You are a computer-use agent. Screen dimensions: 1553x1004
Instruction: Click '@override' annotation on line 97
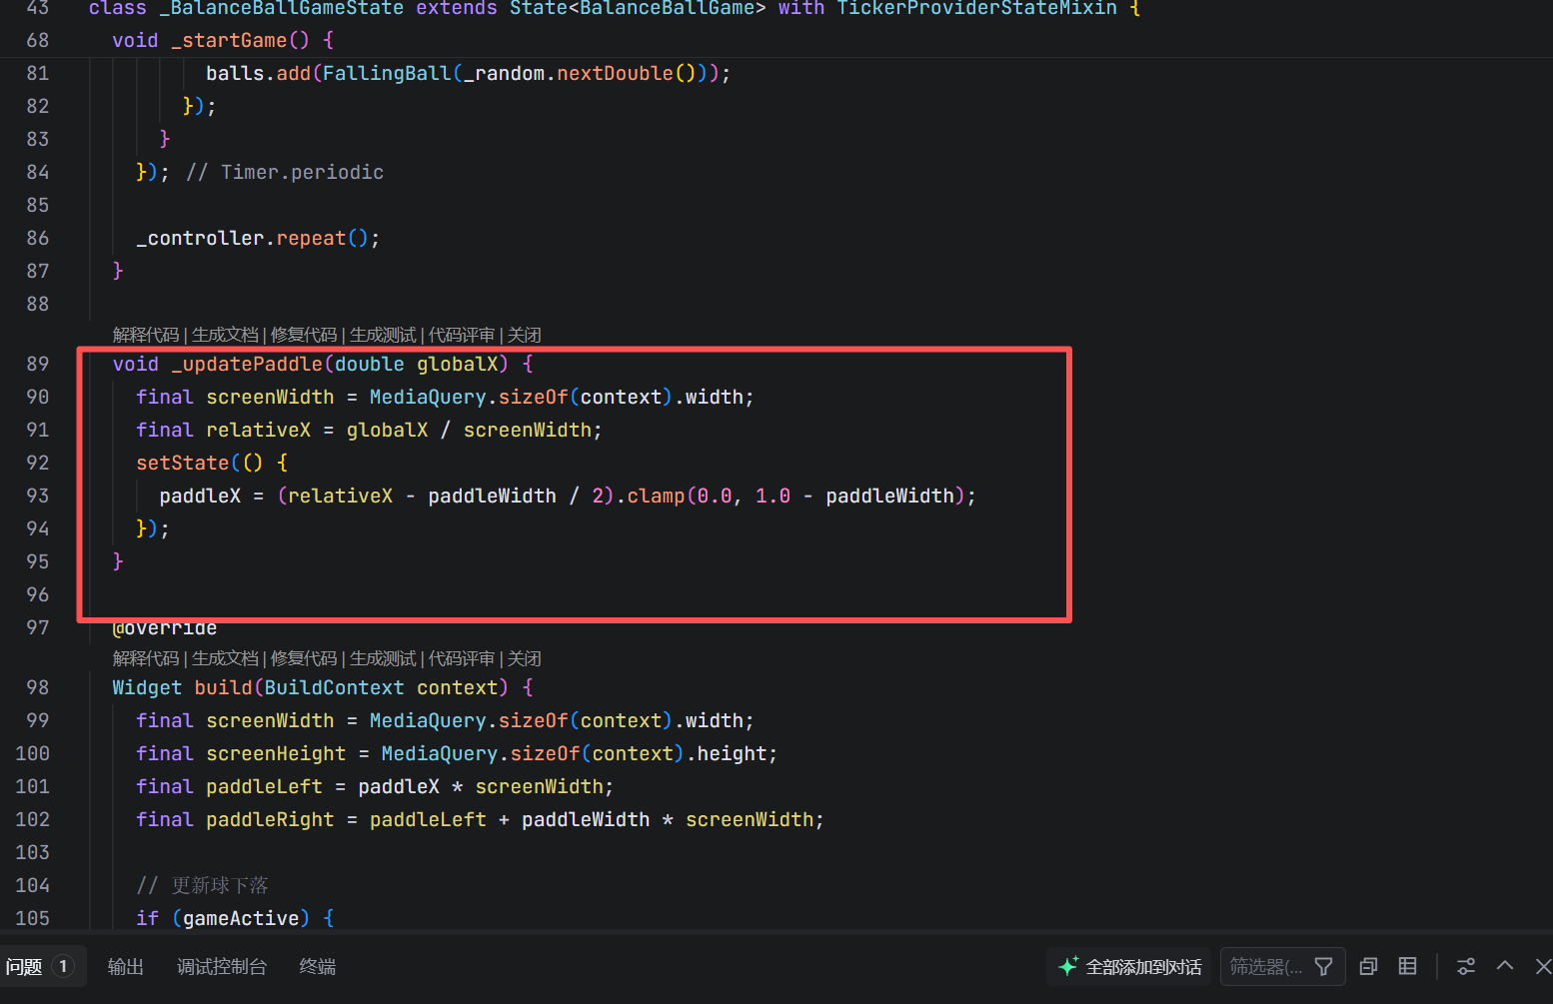[165, 628]
